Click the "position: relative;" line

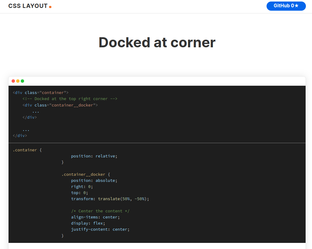[x=94, y=156]
